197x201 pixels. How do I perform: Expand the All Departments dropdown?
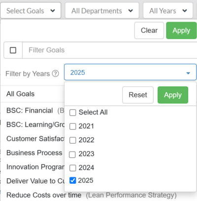102,11
